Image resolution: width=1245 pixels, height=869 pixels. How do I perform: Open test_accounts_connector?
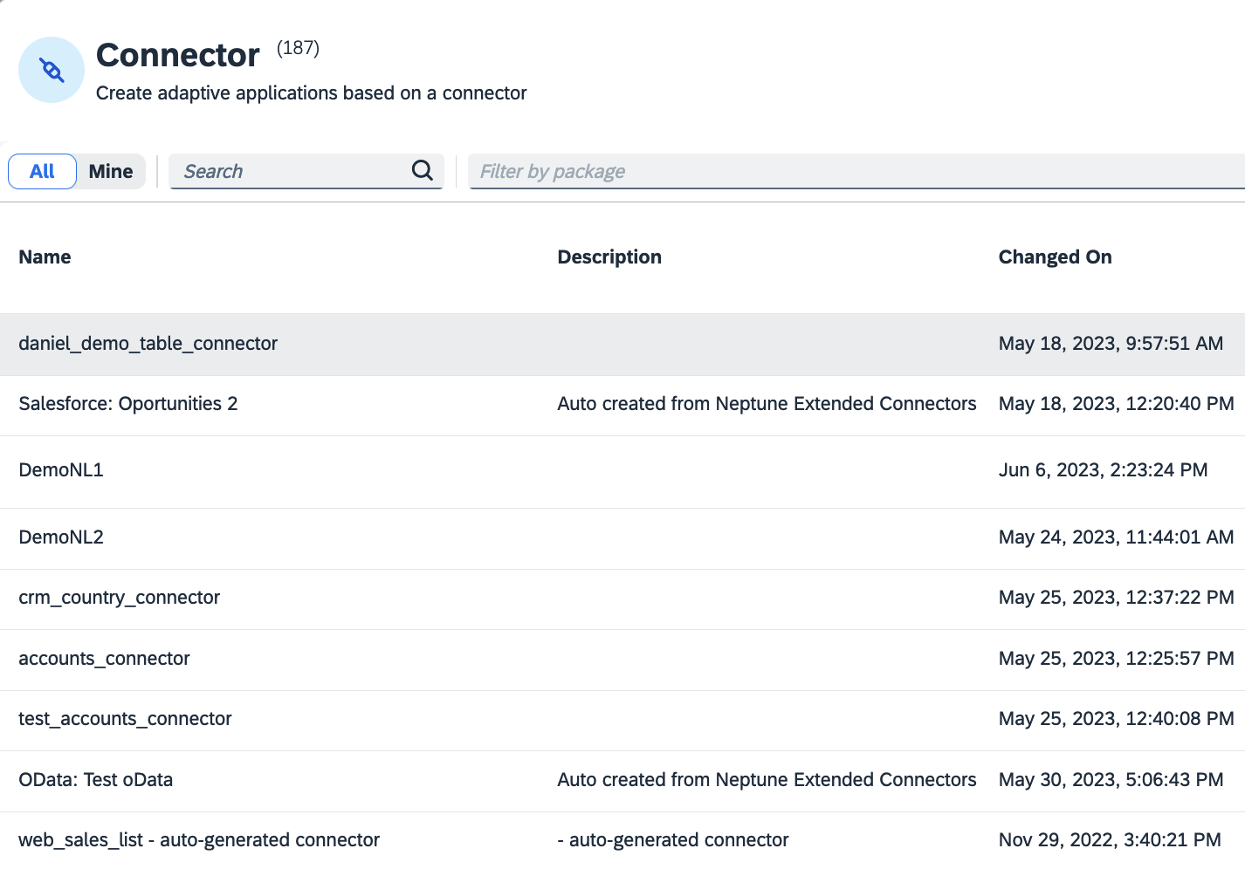click(125, 718)
